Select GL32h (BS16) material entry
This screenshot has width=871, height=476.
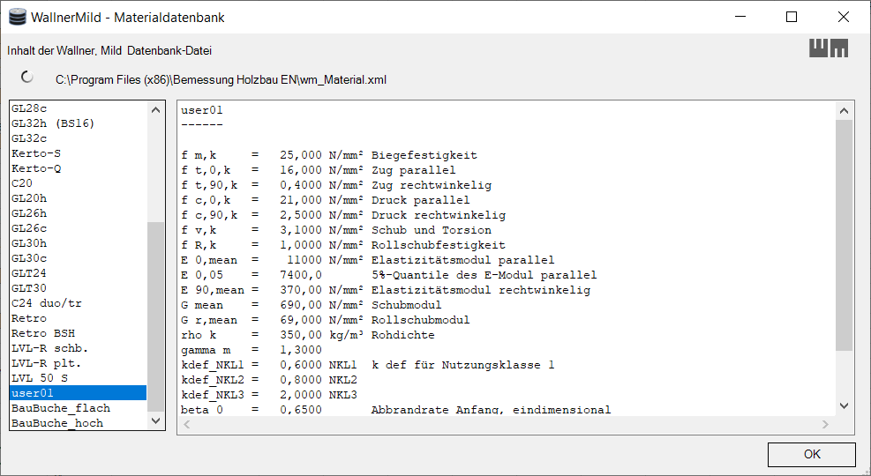tap(79, 123)
